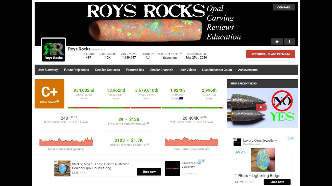332x186 pixels.
Task: Click Shop now on Lightning Ridge ad
Action: point(277,182)
